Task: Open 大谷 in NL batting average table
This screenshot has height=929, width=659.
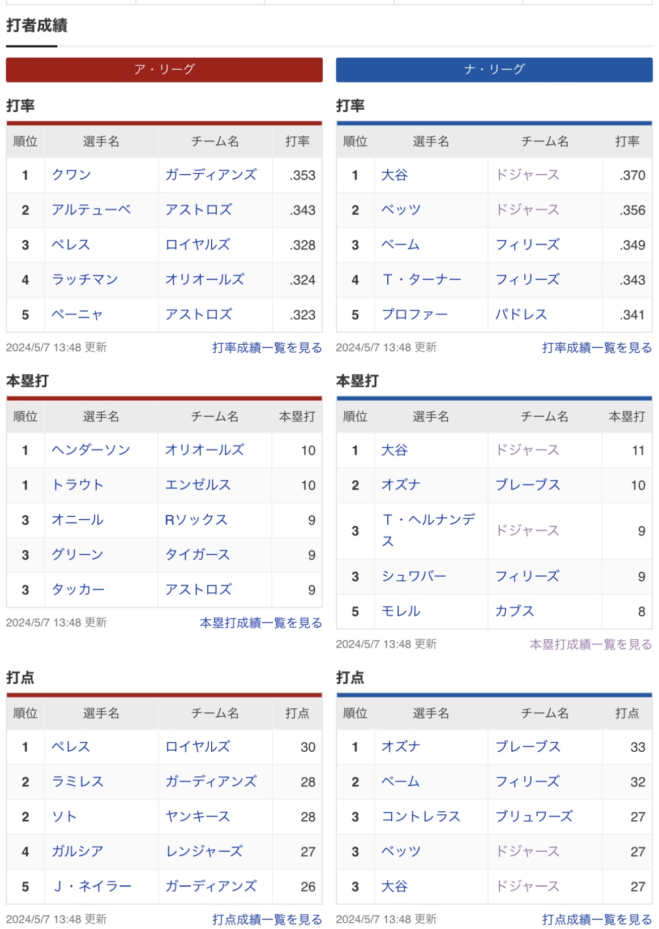Action: point(395,175)
